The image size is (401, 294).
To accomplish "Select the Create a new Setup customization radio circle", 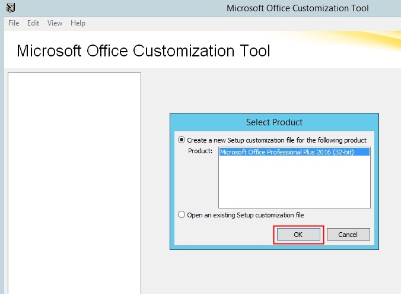I will coord(182,140).
